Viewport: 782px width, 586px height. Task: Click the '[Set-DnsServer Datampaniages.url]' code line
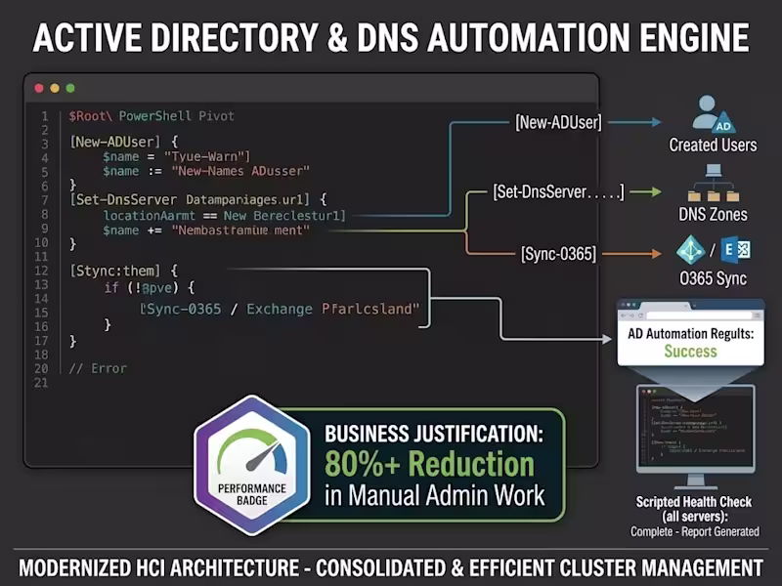(198, 200)
